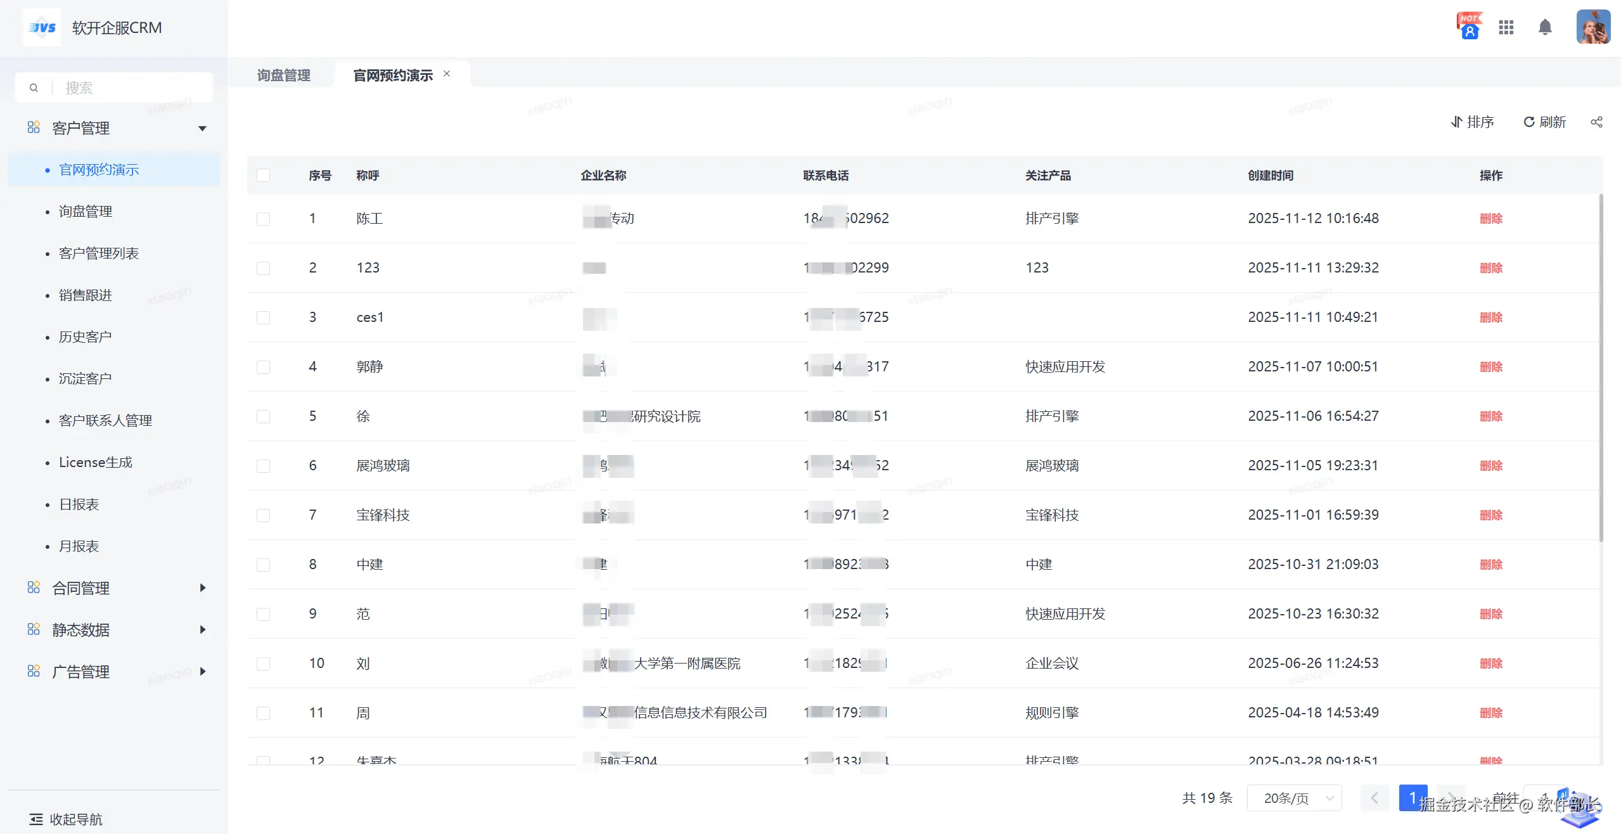This screenshot has width=1621, height=834.
Task: Close the 官网预约演示 tab
Action: pyautogui.click(x=447, y=74)
